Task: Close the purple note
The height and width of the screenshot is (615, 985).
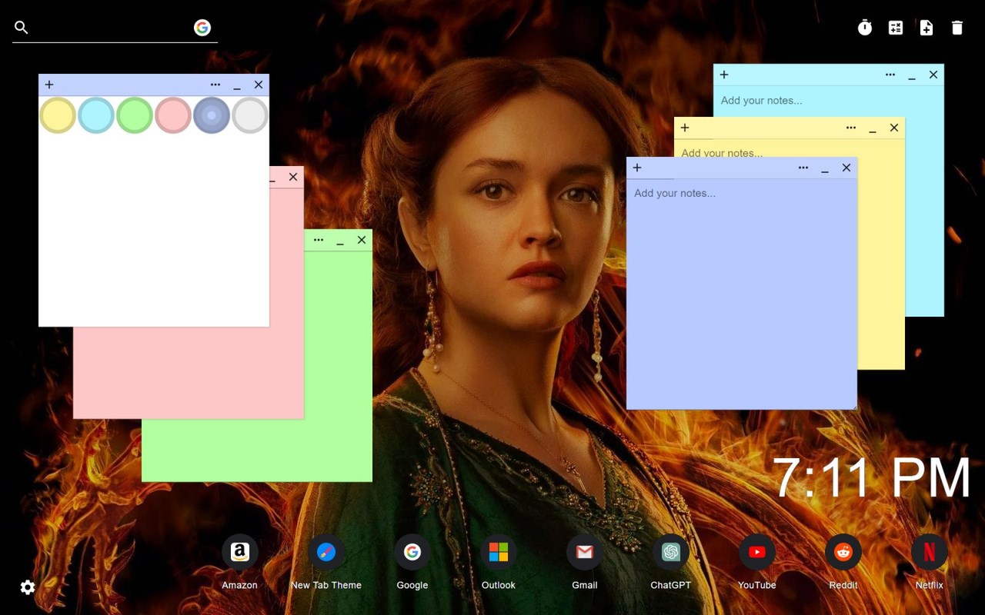Action: tap(846, 168)
